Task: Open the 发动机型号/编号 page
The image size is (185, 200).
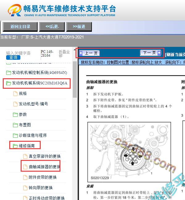Action: pyautogui.click(x=33, y=104)
